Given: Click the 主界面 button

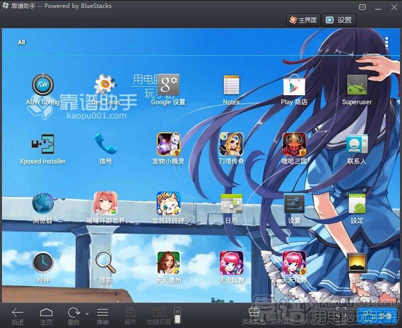Looking at the screenshot, I should [303, 20].
